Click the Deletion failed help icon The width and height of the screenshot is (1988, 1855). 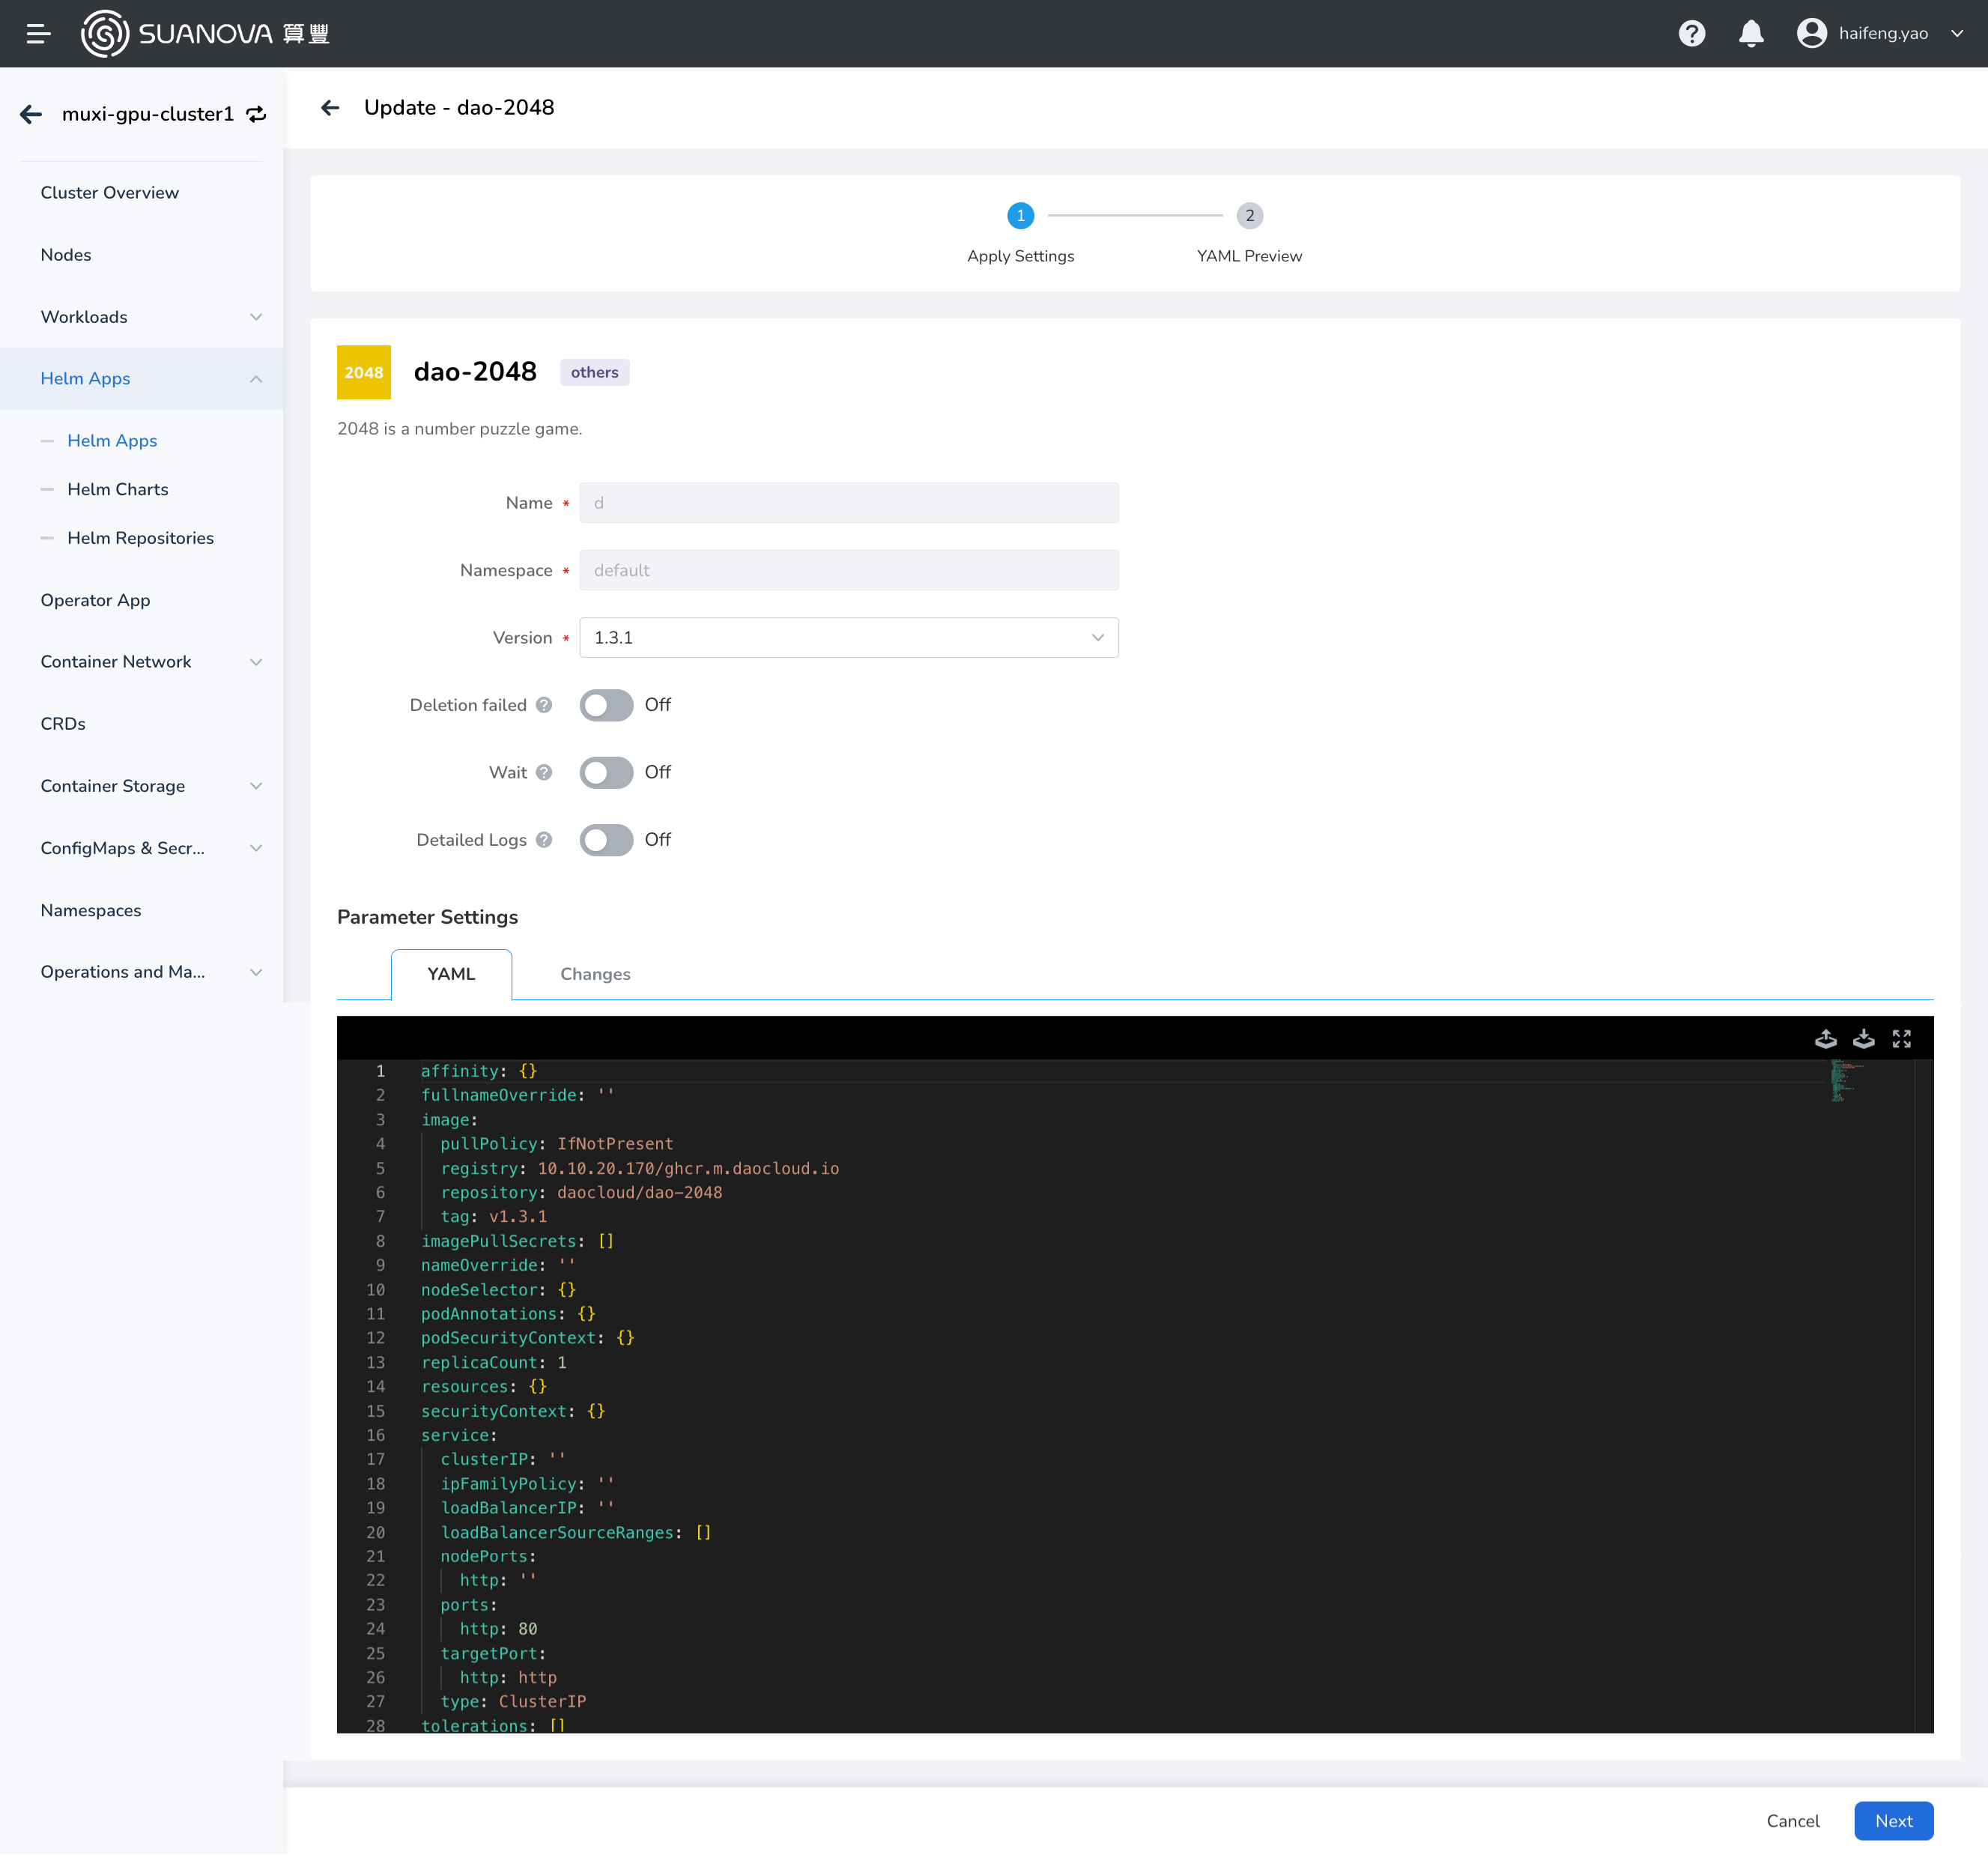click(x=544, y=705)
